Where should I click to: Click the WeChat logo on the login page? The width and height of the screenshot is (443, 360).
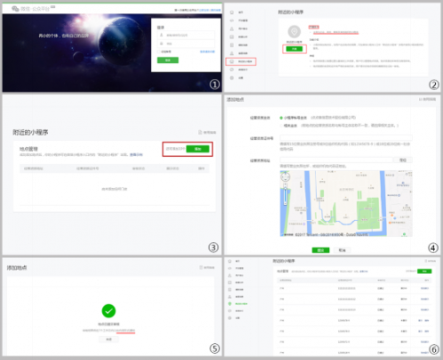15,9
